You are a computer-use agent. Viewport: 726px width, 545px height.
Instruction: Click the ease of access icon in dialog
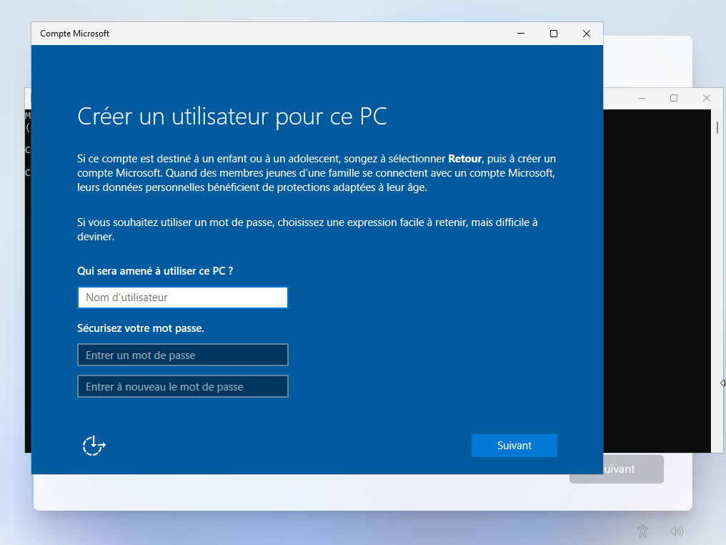(x=94, y=446)
